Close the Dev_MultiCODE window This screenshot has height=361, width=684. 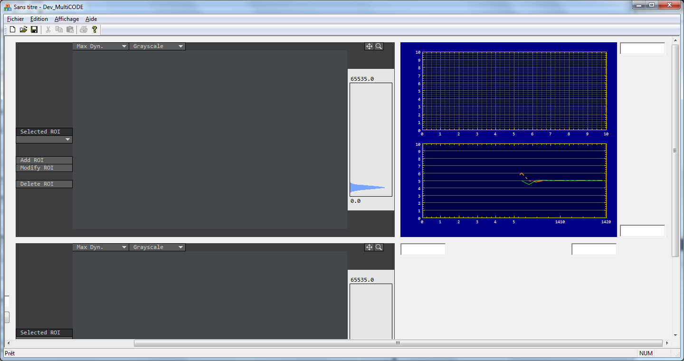pos(669,5)
